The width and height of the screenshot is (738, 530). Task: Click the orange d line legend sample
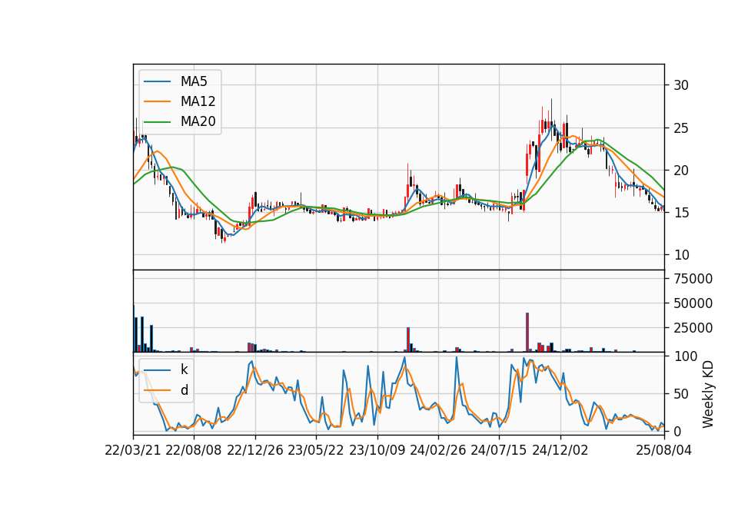point(157,390)
